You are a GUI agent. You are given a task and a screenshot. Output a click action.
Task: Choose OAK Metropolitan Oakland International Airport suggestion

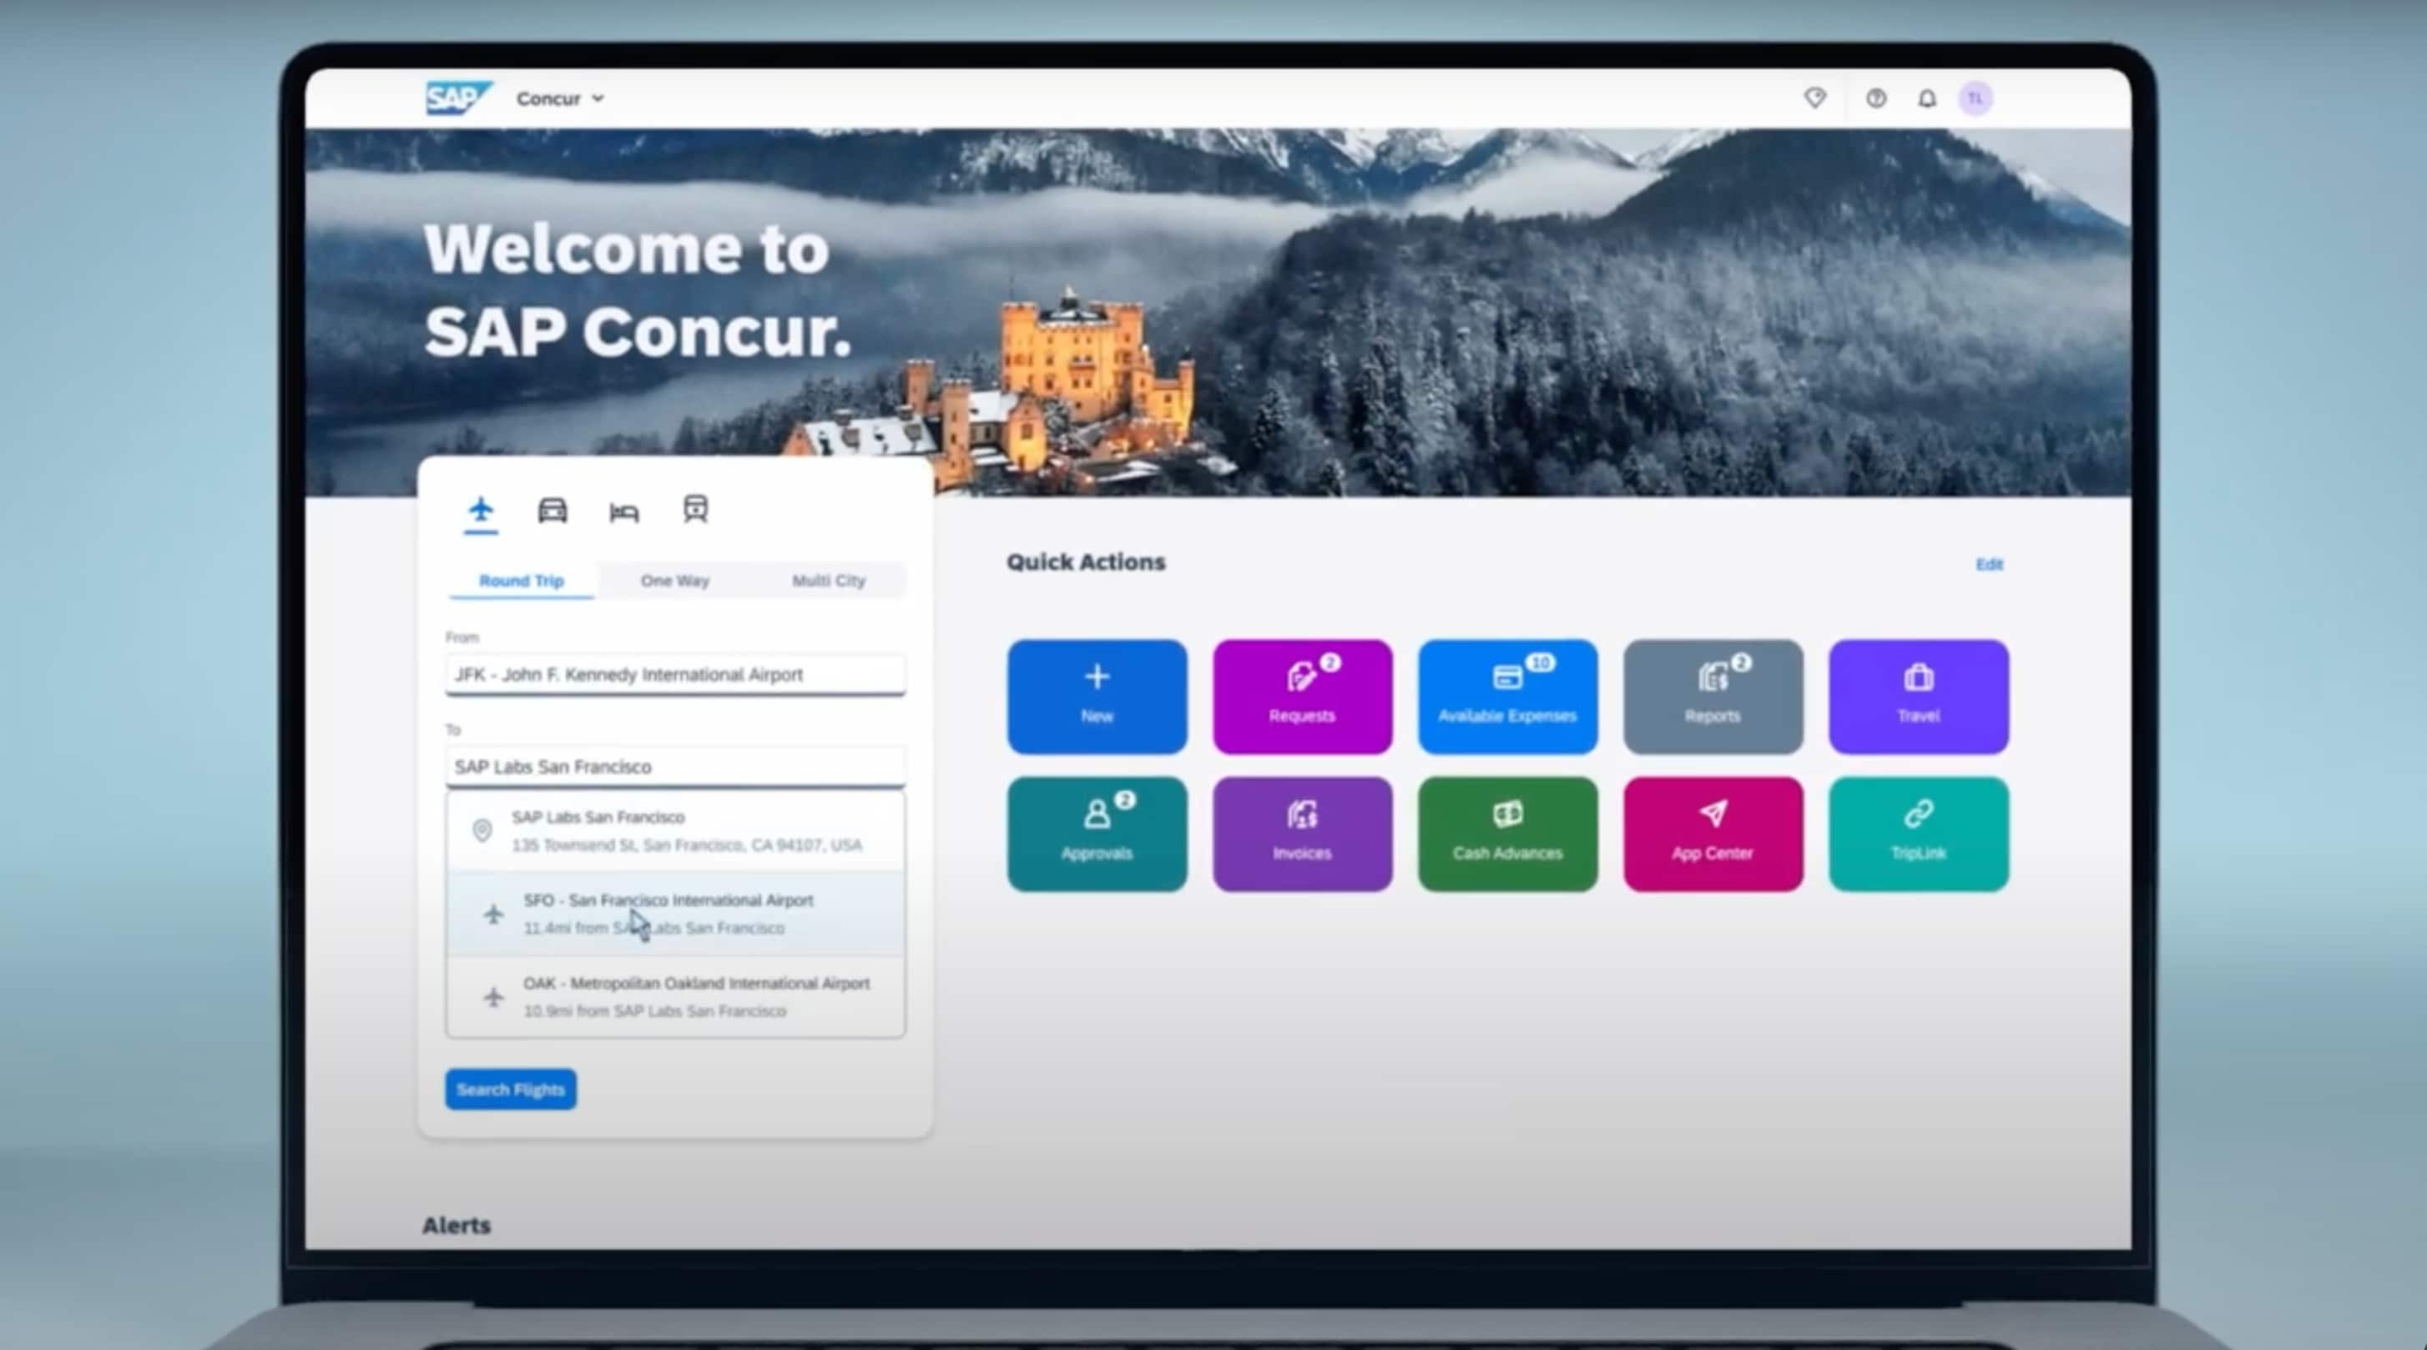[675, 997]
